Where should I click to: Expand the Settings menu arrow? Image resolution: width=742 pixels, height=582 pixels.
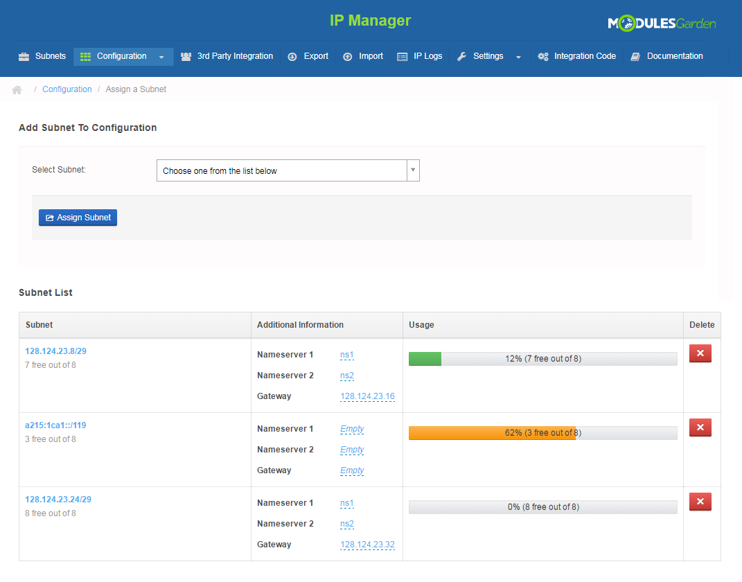coord(518,57)
